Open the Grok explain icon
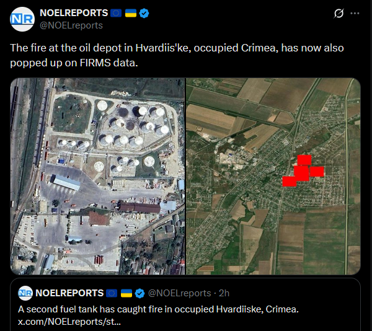Viewport: 372px width, 331px height. (x=339, y=13)
